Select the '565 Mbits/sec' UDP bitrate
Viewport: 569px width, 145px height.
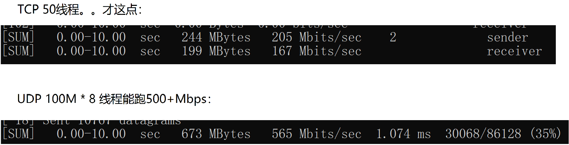(316, 134)
